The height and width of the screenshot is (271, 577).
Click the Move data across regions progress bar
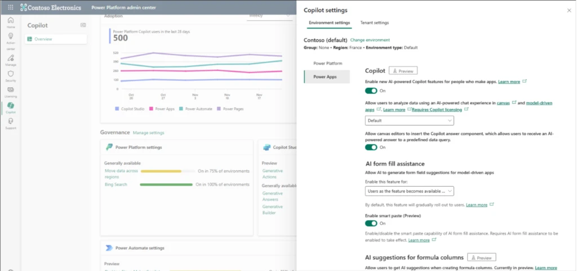(168, 171)
